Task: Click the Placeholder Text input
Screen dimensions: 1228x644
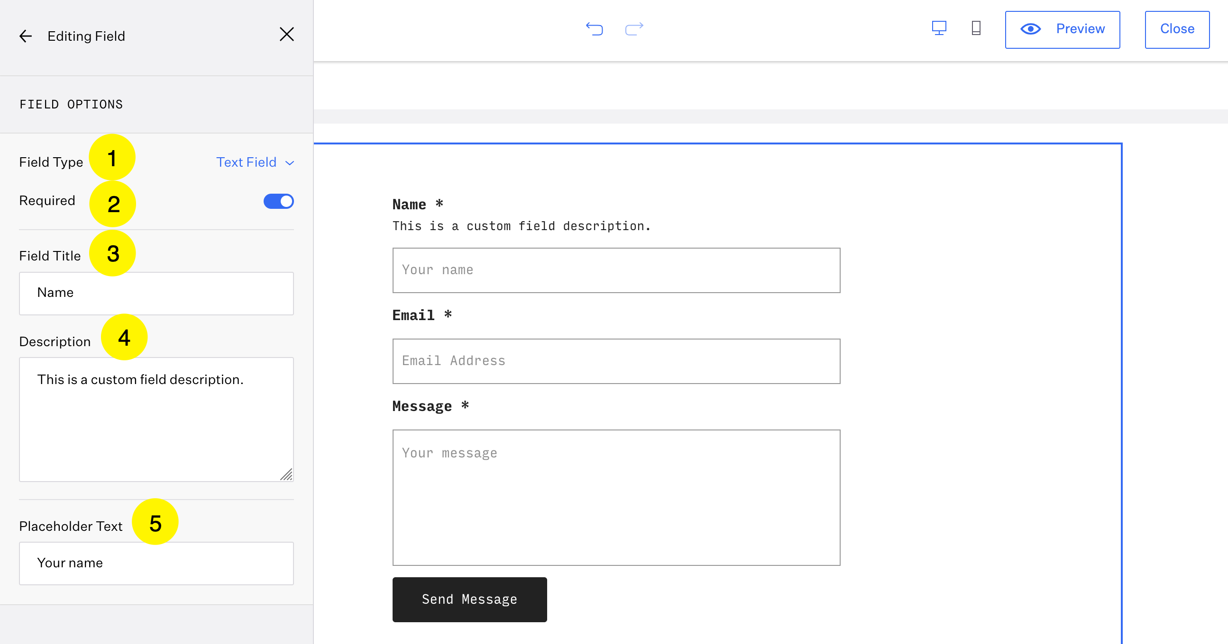Action: tap(156, 563)
